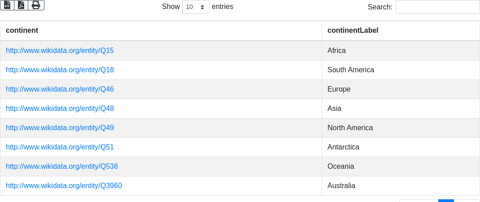Print the table using printer icon
This screenshot has width=480, height=202.
point(36,5)
